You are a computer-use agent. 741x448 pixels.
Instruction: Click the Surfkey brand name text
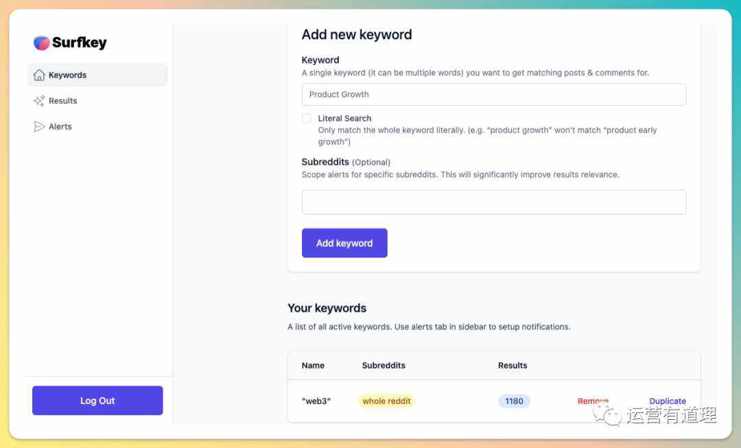click(x=80, y=43)
